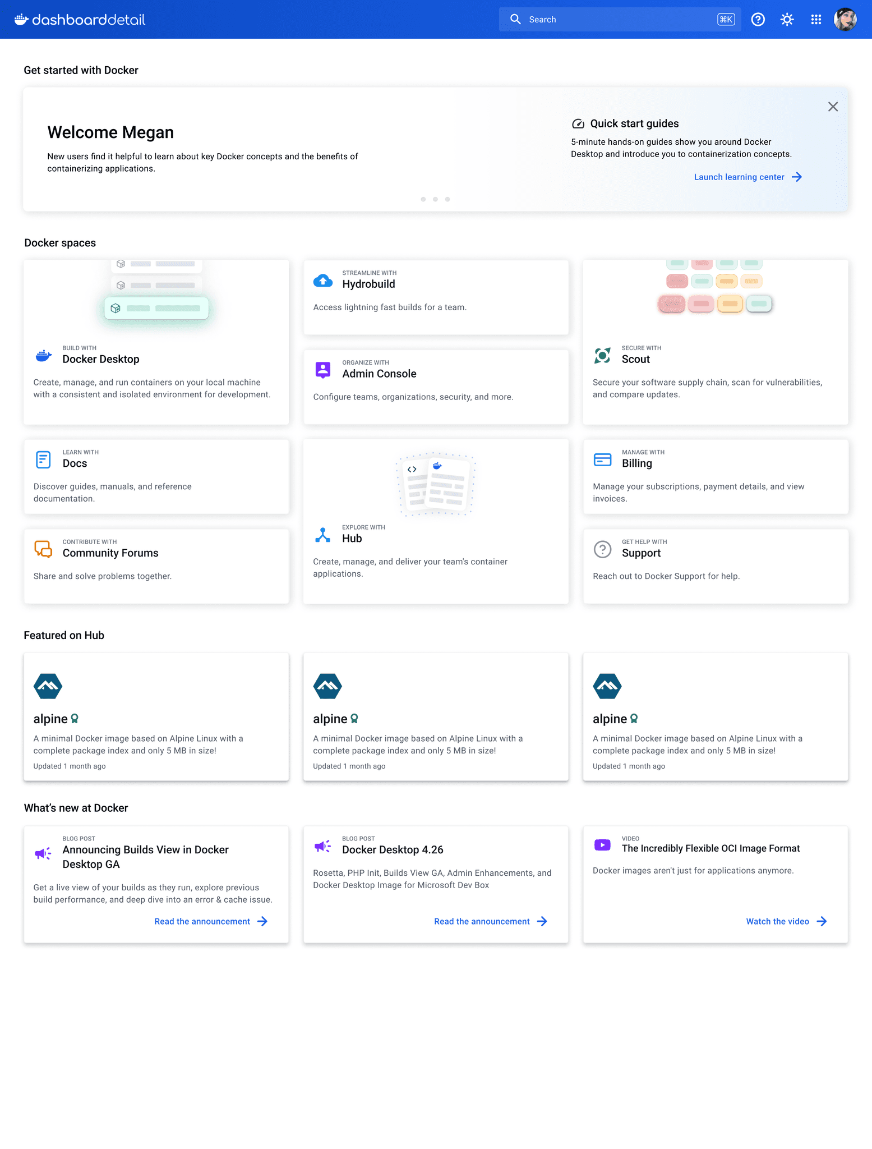Click the Welcome Megan heading
This screenshot has height=1149, width=872.
click(110, 132)
